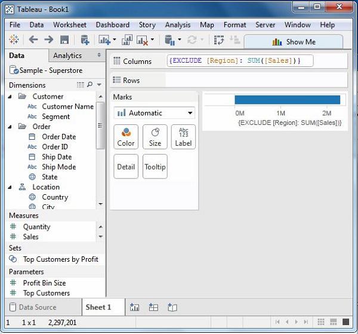Viewport: 358px width, 334px height.
Task: Click the Size button on Marks card
Action: [155, 137]
